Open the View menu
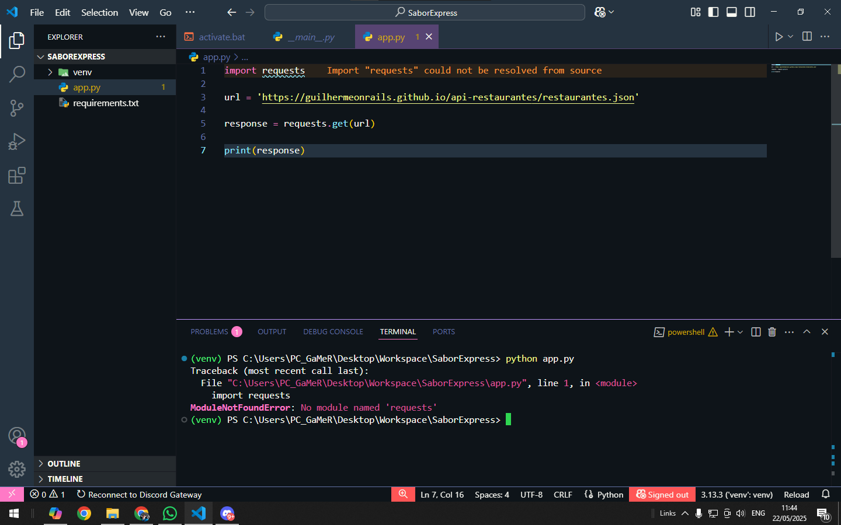The height and width of the screenshot is (525, 841). coord(138,12)
